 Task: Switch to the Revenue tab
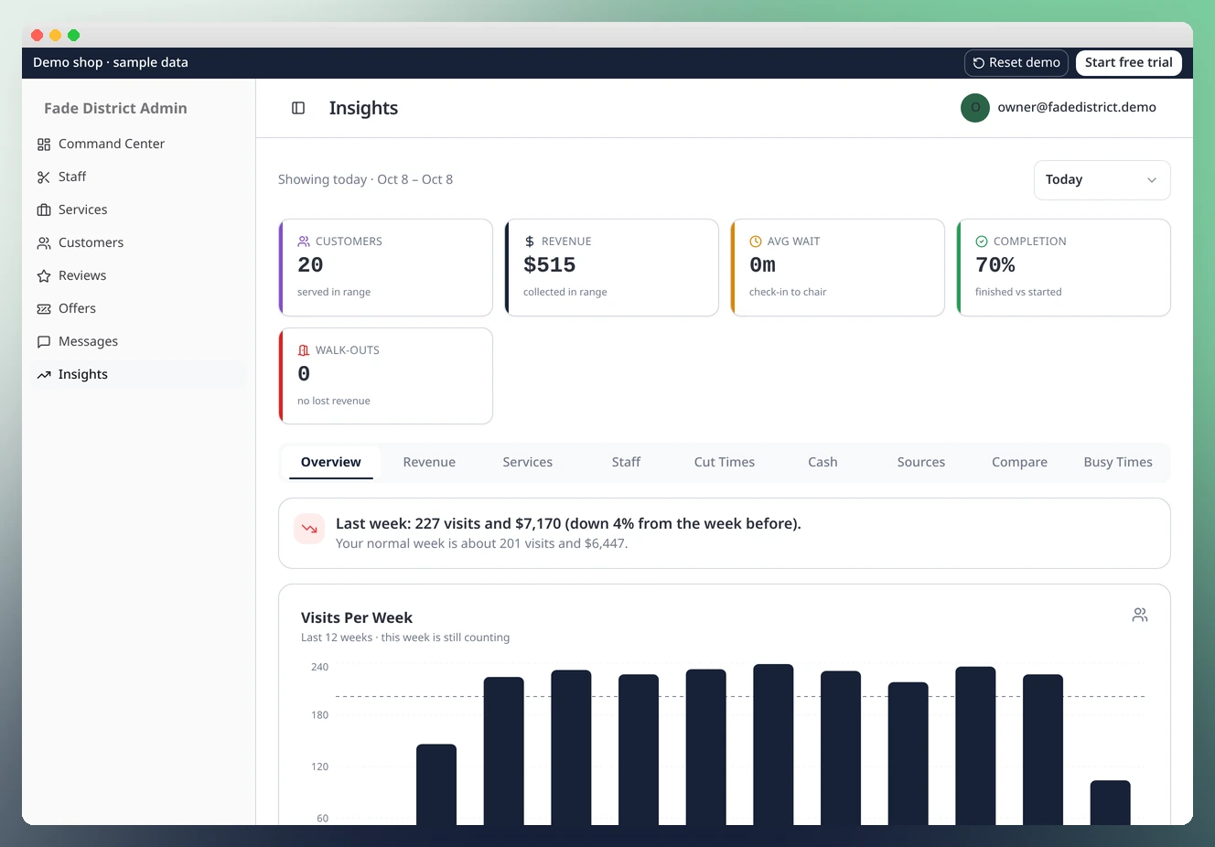click(x=429, y=463)
